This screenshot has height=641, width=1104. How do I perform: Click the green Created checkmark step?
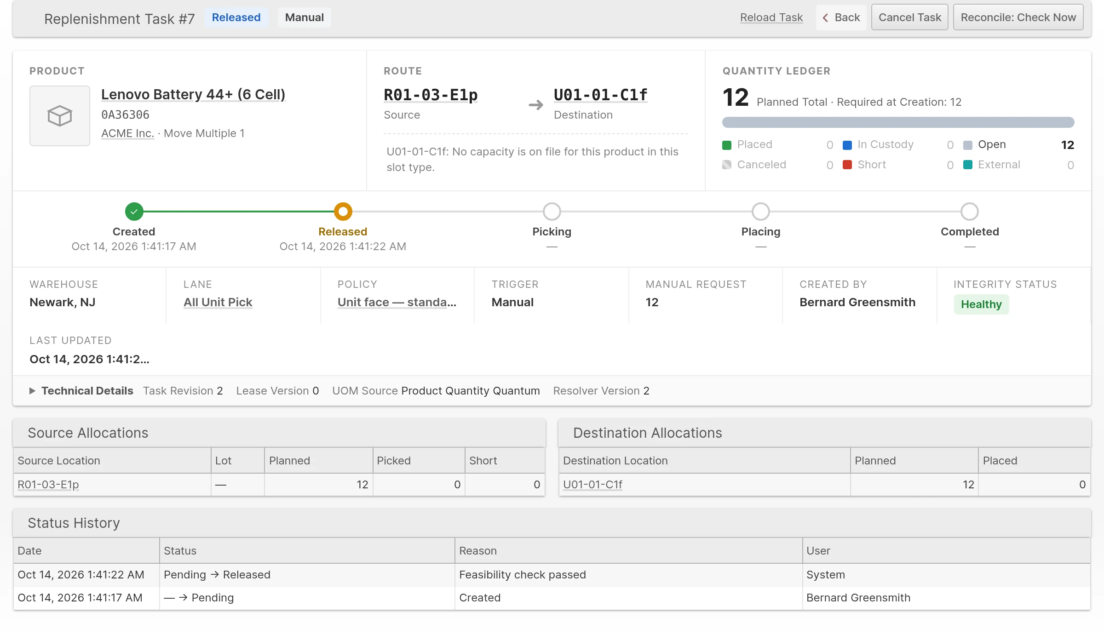click(x=134, y=212)
